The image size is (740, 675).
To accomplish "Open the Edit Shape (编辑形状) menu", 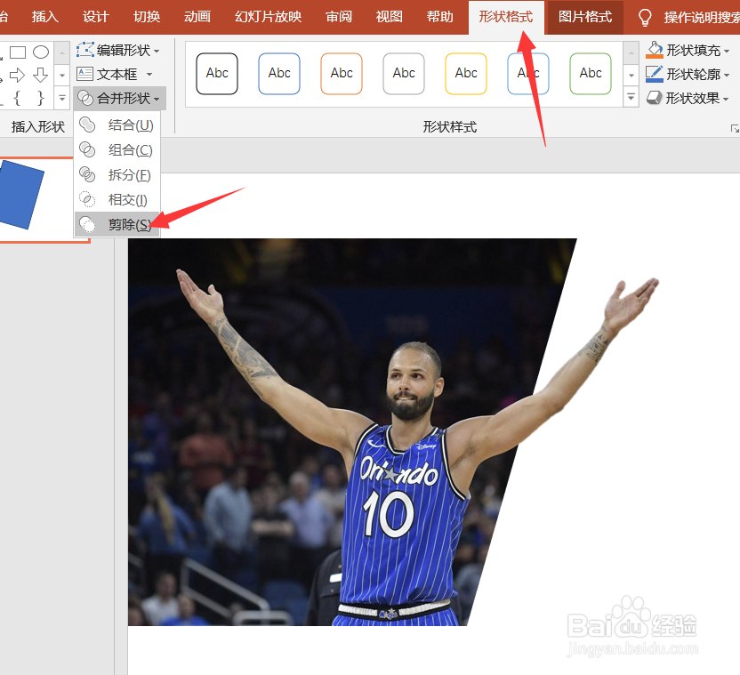I will [118, 50].
